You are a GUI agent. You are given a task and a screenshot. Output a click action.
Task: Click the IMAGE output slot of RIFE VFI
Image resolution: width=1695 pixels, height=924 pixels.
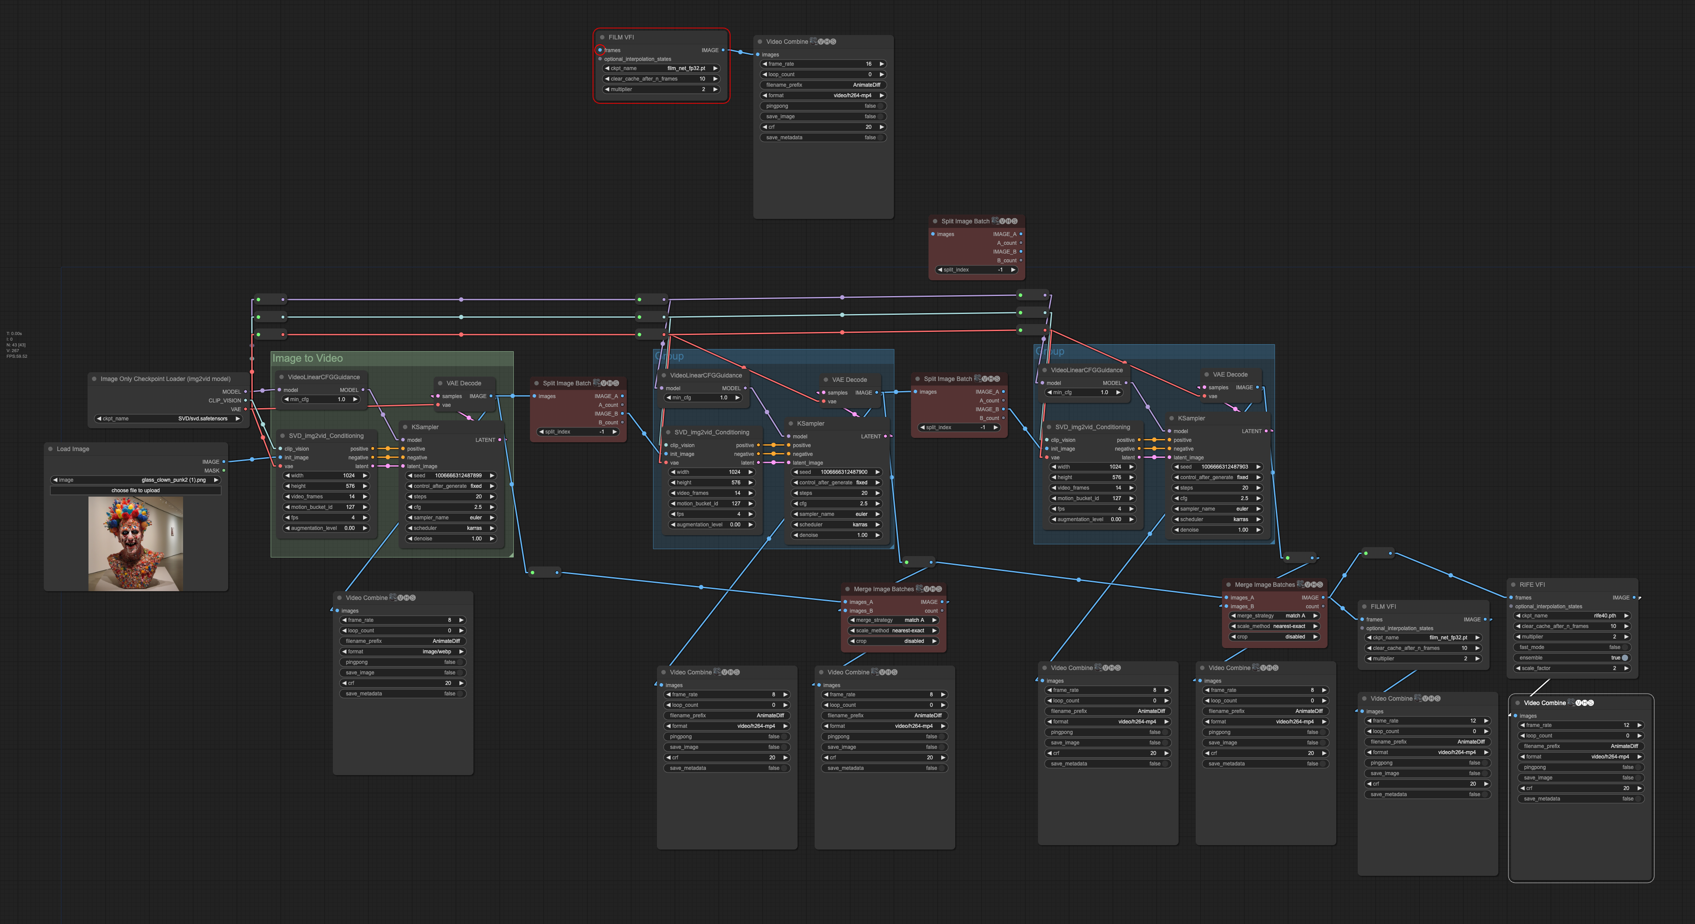pos(1634,598)
